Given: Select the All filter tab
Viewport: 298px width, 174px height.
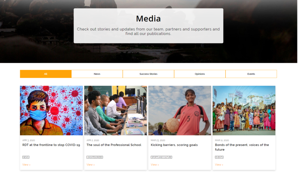Looking at the screenshot, I should 46,74.
